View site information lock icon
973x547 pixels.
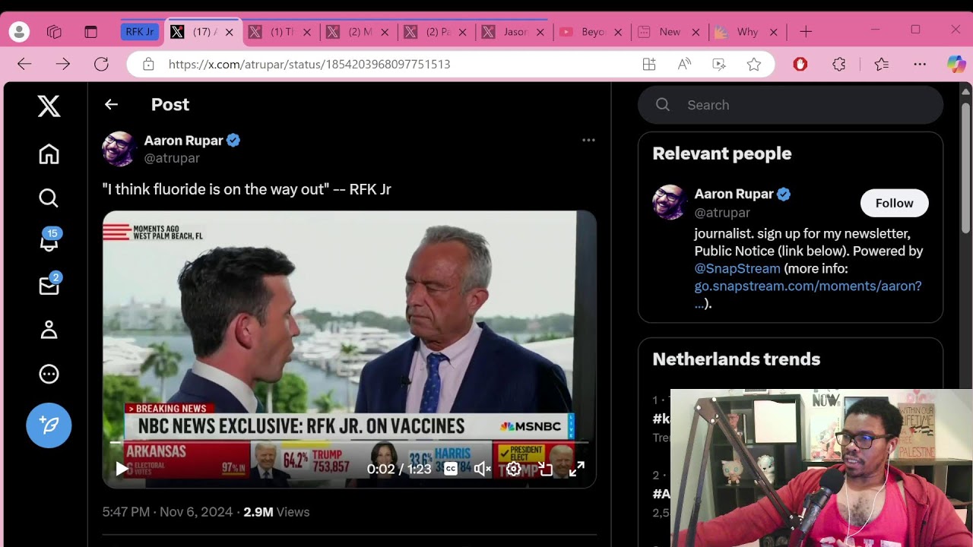coord(148,65)
